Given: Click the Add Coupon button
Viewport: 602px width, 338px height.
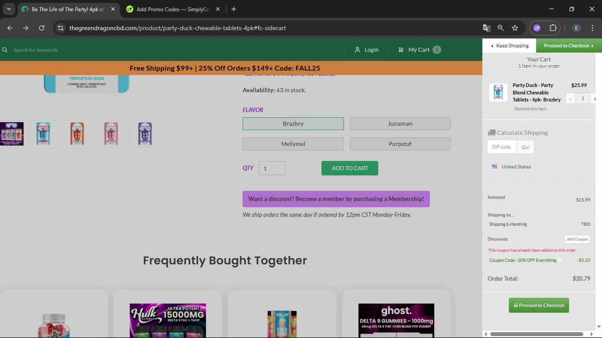Looking at the screenshot, I should coord(577,239).
